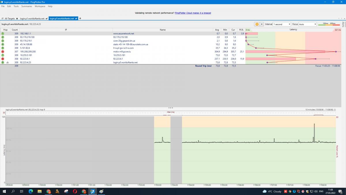Open the Interval dropdown set to 1 second
Image resolution: width=346 pixels, height=195 pixels.
[x=282, y=24]
